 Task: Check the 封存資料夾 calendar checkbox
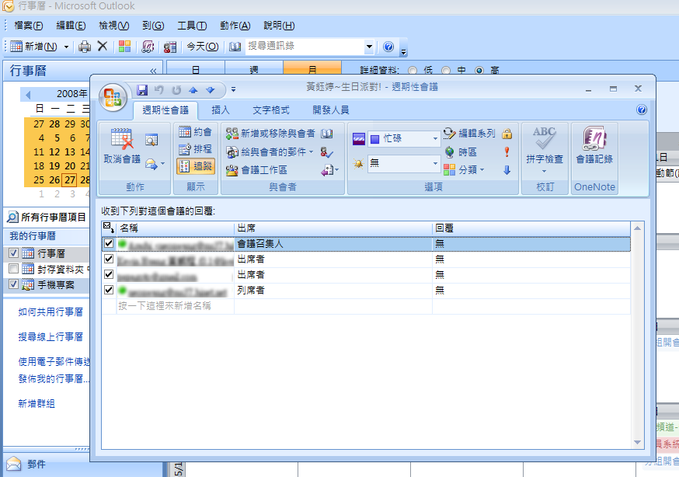coord(13,269)
